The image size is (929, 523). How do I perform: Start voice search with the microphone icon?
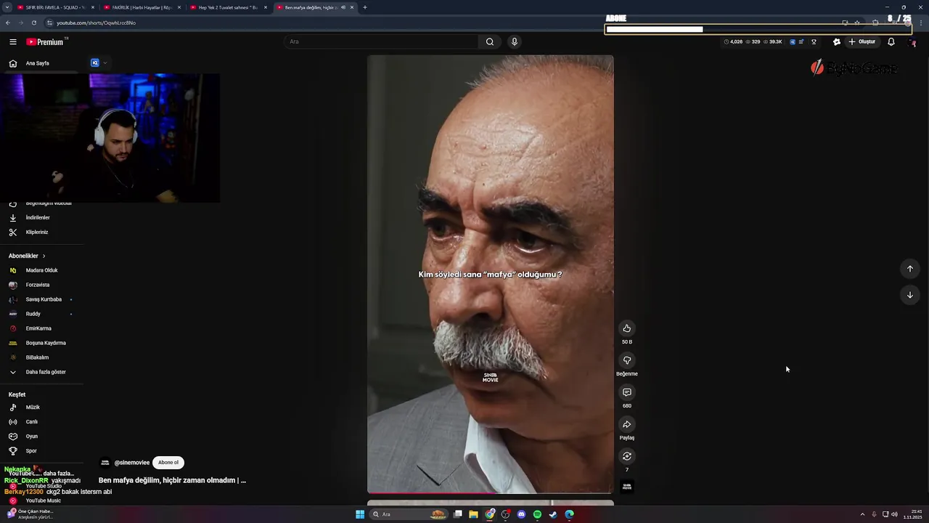click(x=515, y=41)
